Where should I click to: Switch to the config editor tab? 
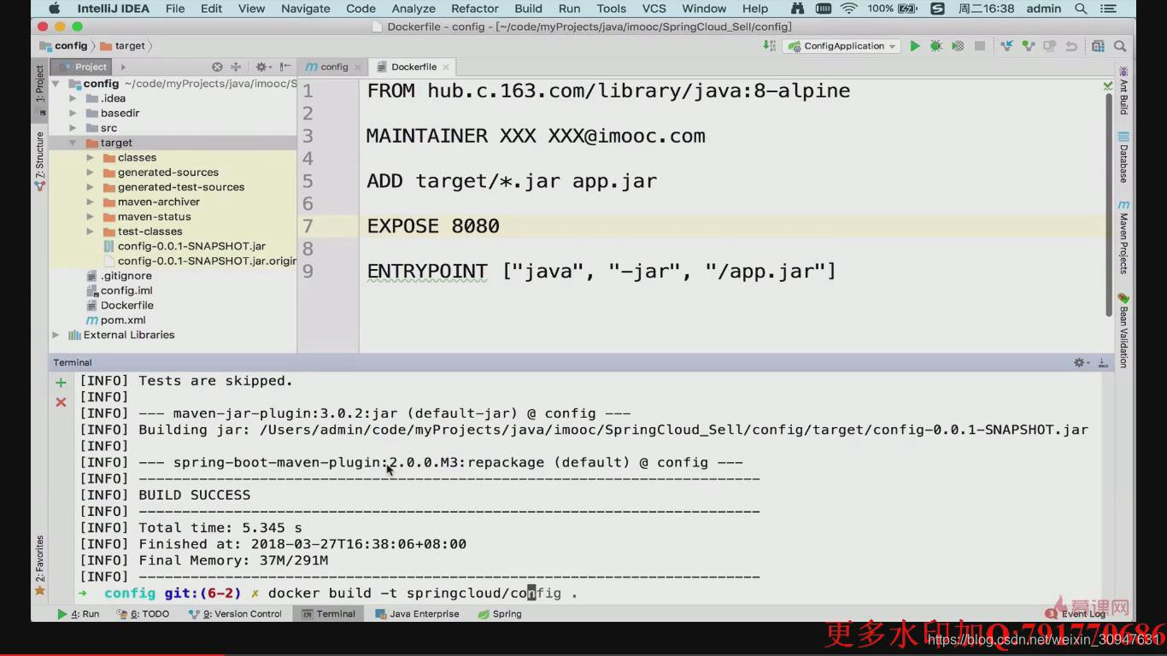(334, 67)
